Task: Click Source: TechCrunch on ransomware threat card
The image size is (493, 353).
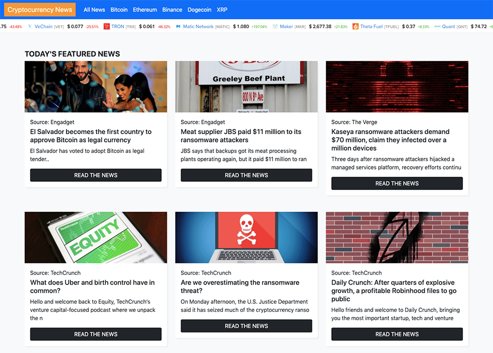Action: click(x=206, y=273)
